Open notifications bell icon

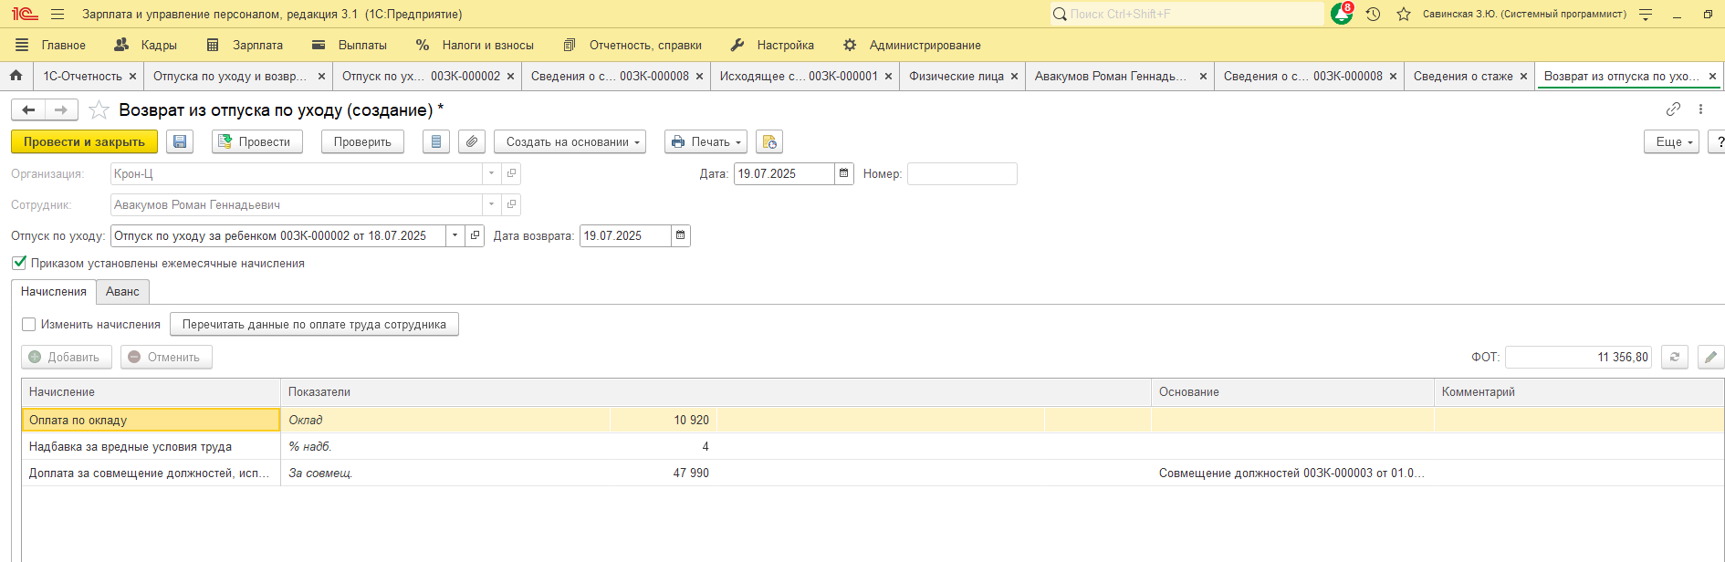[1341, 14]
